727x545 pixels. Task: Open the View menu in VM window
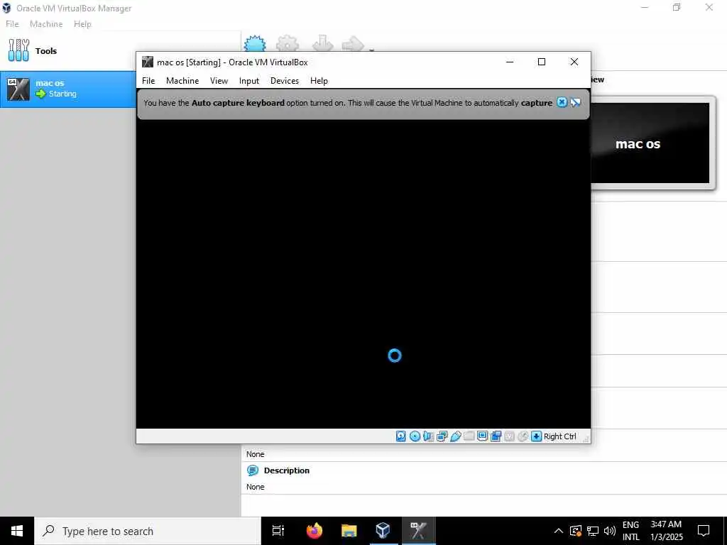click(x=219, y=81)
